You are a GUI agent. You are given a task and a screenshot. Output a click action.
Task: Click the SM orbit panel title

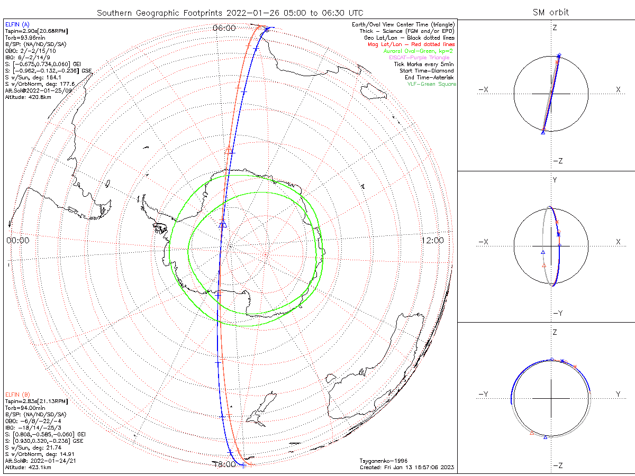tap(550, 12)
